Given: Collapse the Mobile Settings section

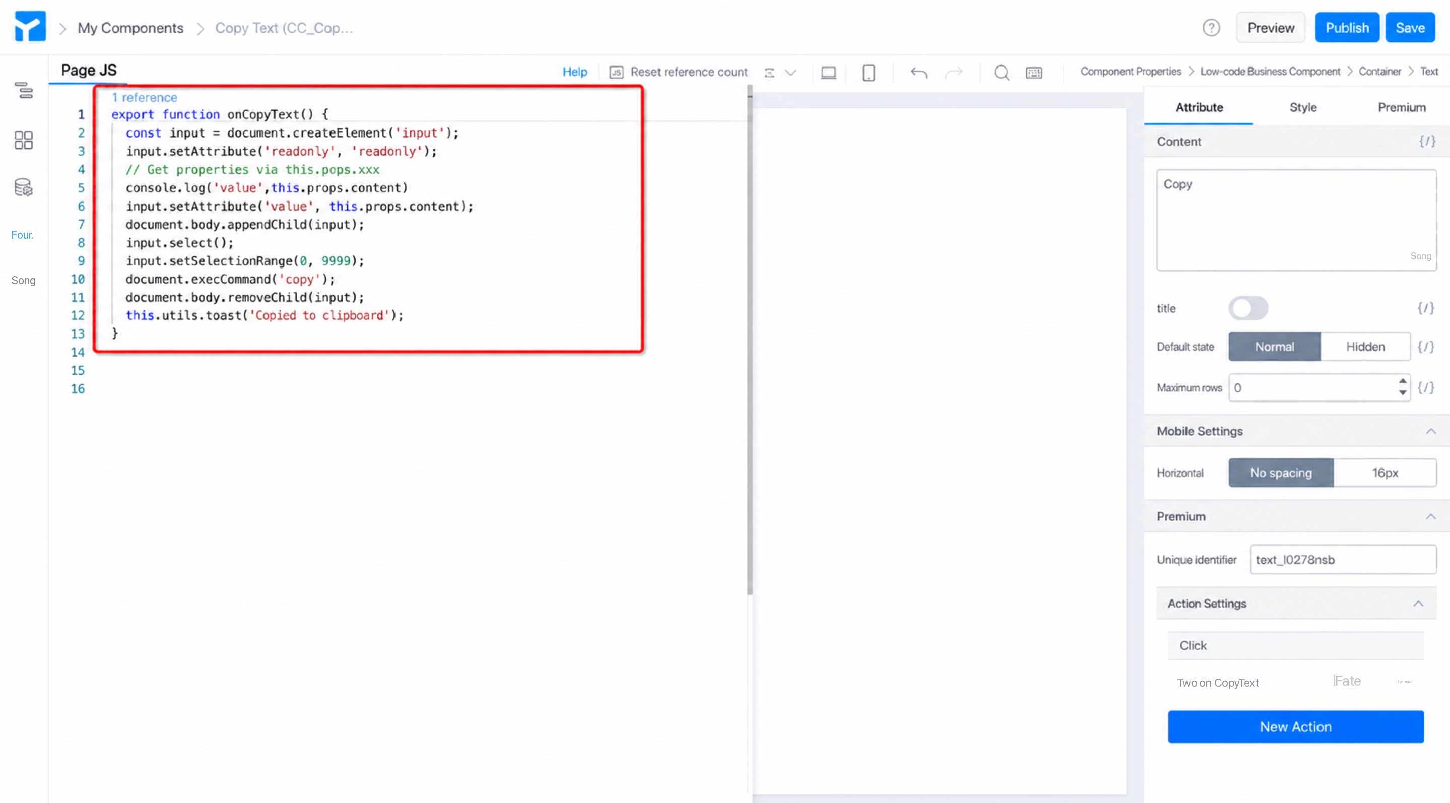Looking at the screenshot, I should click(1430, 432).
